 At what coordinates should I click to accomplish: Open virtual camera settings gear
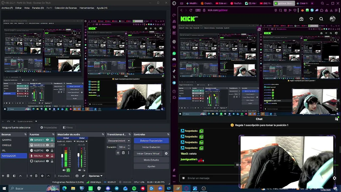click(166, 154)
